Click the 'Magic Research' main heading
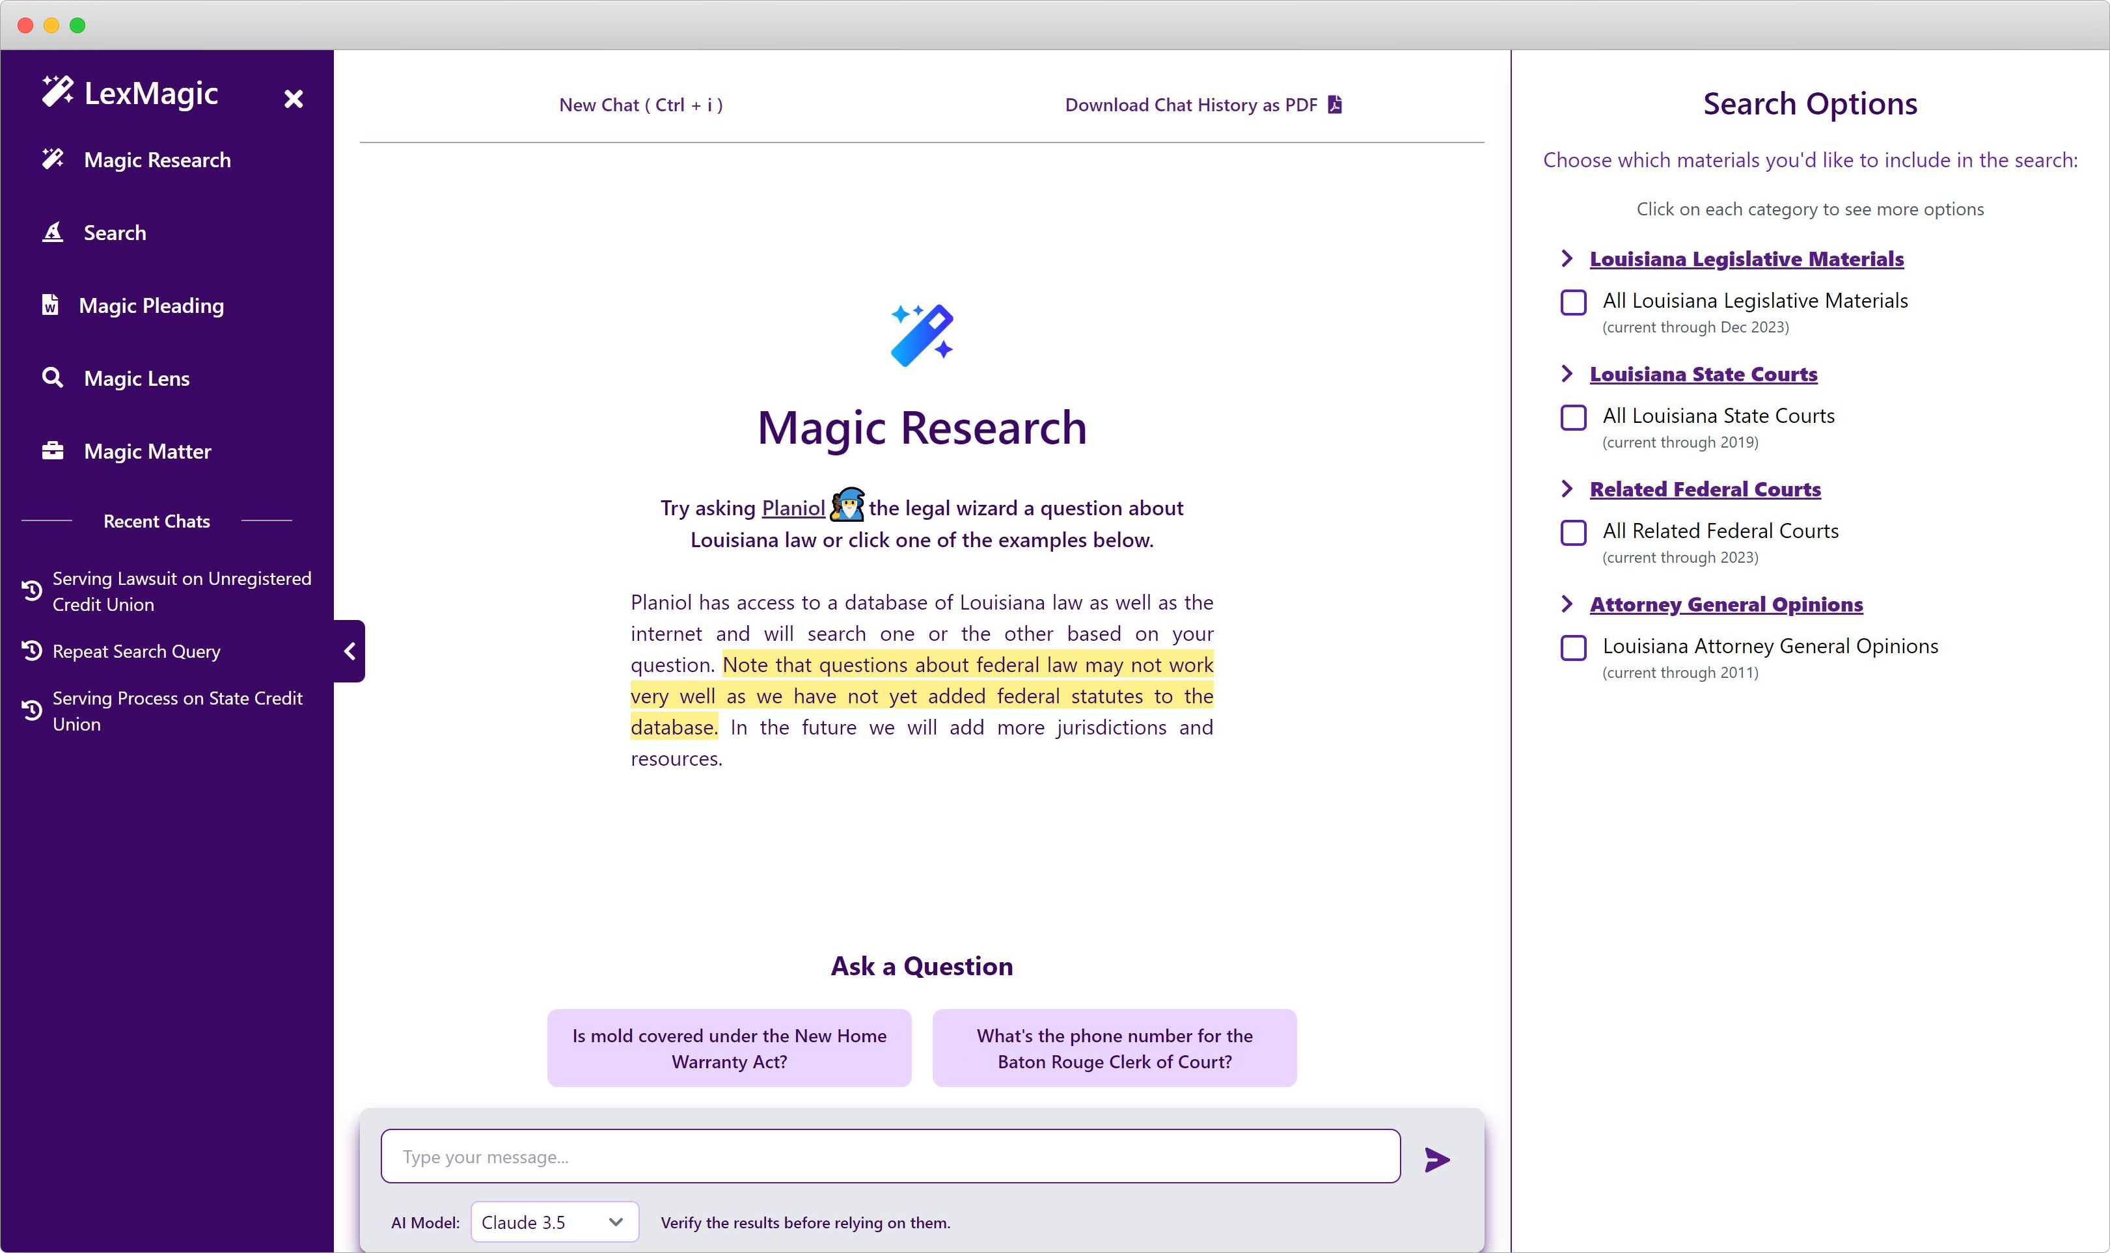Screen dimensions: 2110x1253 pyautogui.click(x=922, y=428)
